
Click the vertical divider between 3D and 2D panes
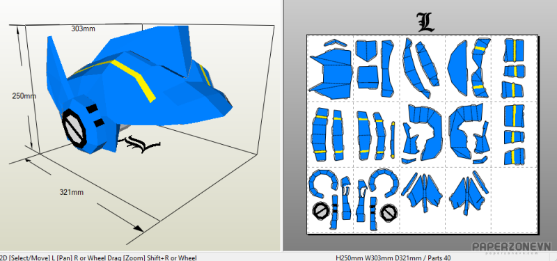tap(283, 125)
